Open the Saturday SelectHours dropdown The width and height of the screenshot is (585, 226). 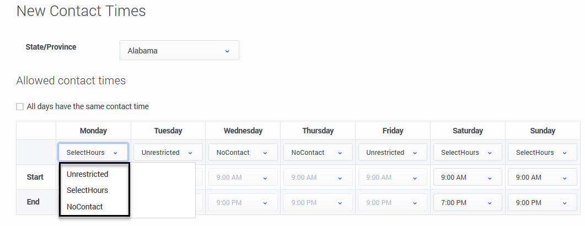tap(467, 153)
